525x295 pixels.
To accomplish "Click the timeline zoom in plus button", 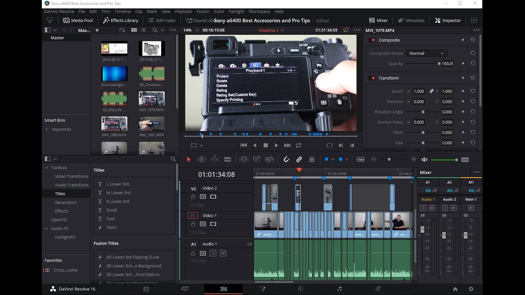I will [x=413, y=159].
